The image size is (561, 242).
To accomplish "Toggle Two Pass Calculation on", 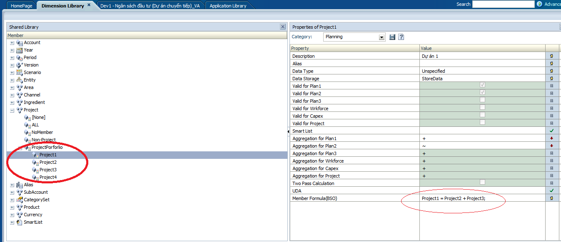I will pyautogui.click(x=482, y=183).
